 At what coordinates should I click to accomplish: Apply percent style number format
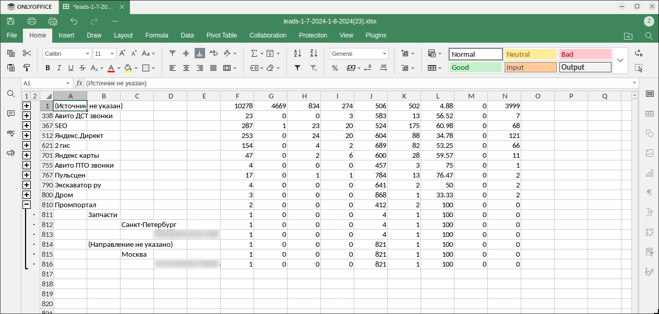(335, 68)
